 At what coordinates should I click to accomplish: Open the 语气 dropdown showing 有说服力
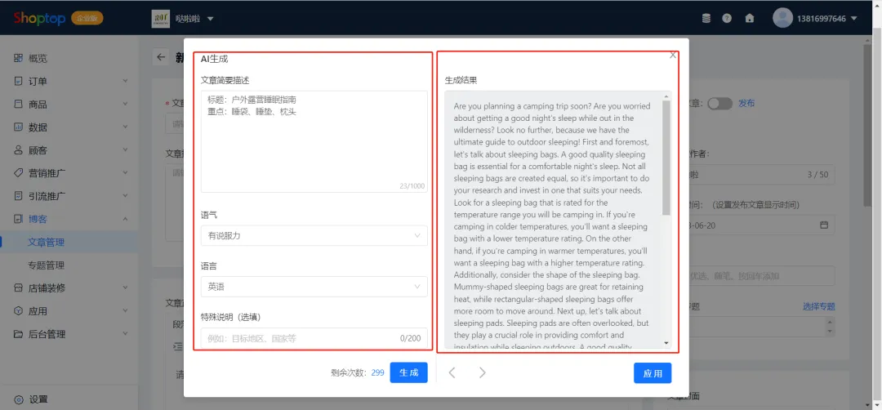[x=314, y=236]
